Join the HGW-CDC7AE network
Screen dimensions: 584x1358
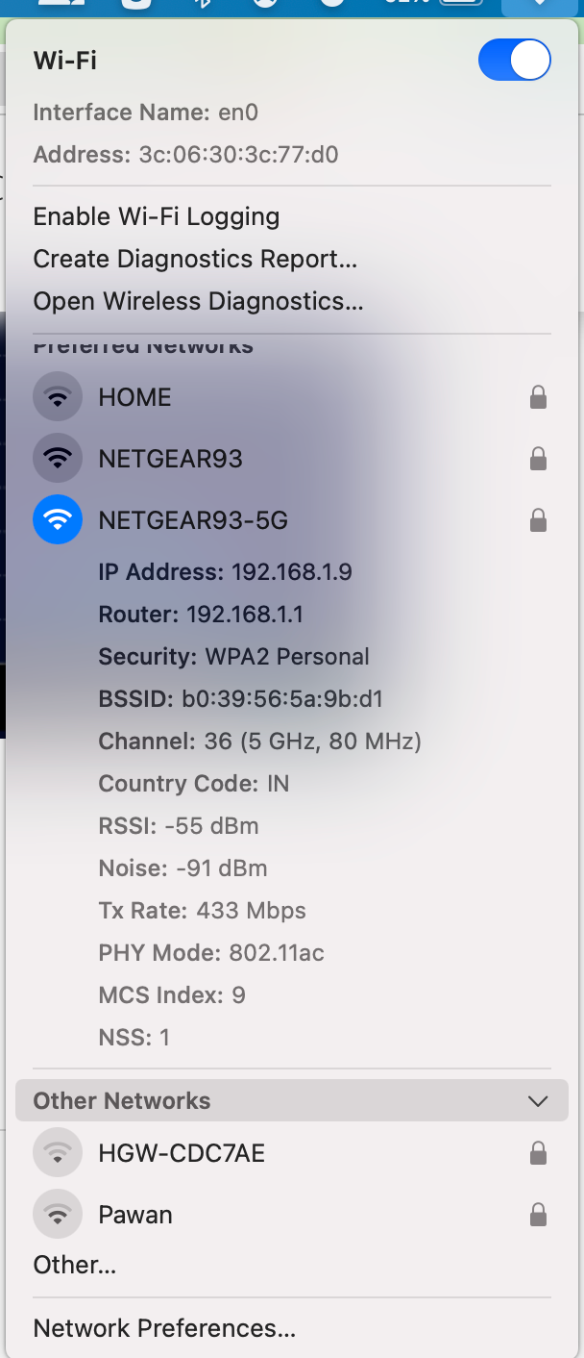tap(292, 1153)
